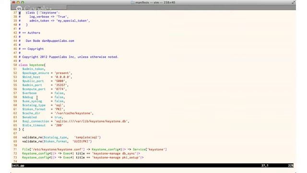
Task: Click the $cache_dir parameter
Action: (x=31, y=113)
